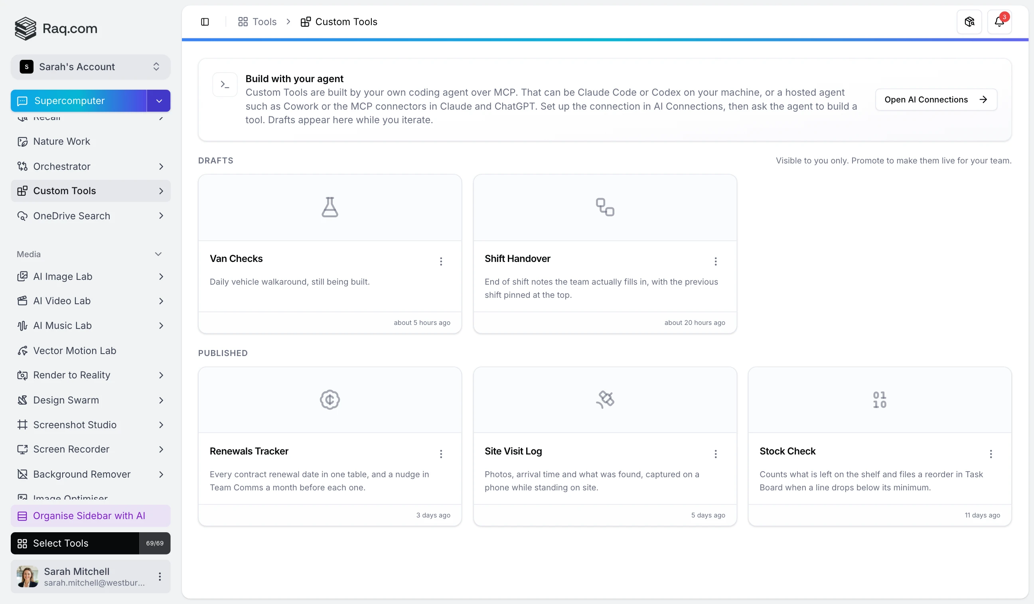
Task: Click the Vector Motion Lab icon
Action: [x=23, y=350]
